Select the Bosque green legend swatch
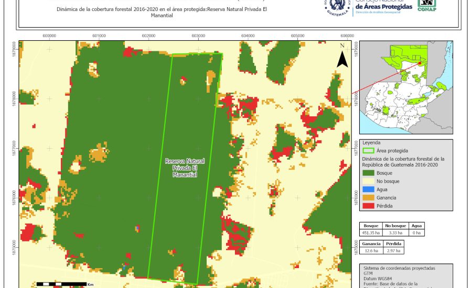 [x=368, y=172]
